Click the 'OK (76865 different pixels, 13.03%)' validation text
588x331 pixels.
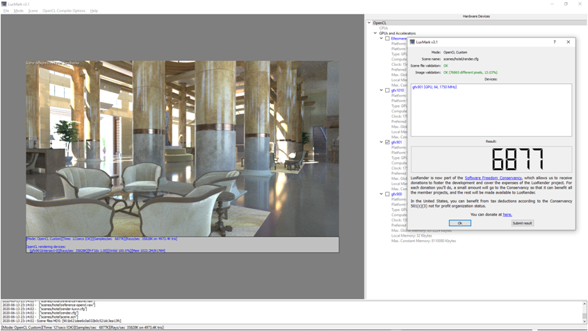click(471, 72)
